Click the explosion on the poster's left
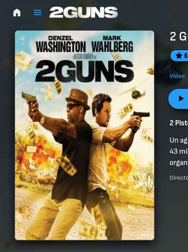Viewport: 188px width, 252px height. pos(38,153)
